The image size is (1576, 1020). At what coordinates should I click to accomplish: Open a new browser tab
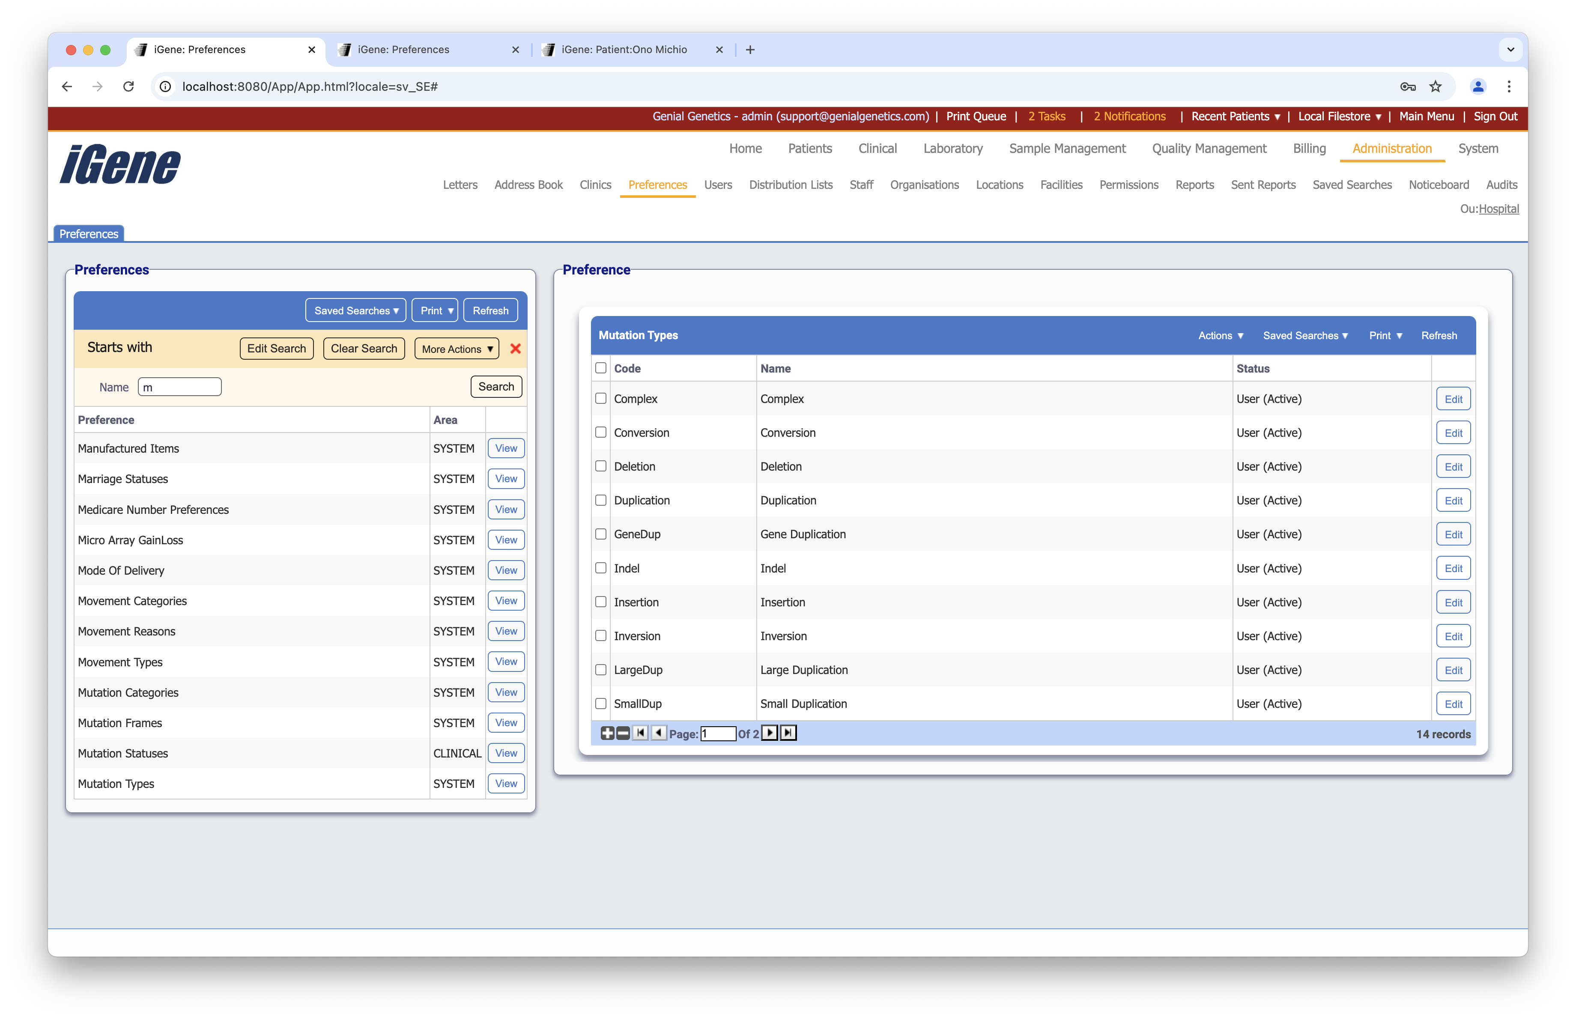[749, 50]
